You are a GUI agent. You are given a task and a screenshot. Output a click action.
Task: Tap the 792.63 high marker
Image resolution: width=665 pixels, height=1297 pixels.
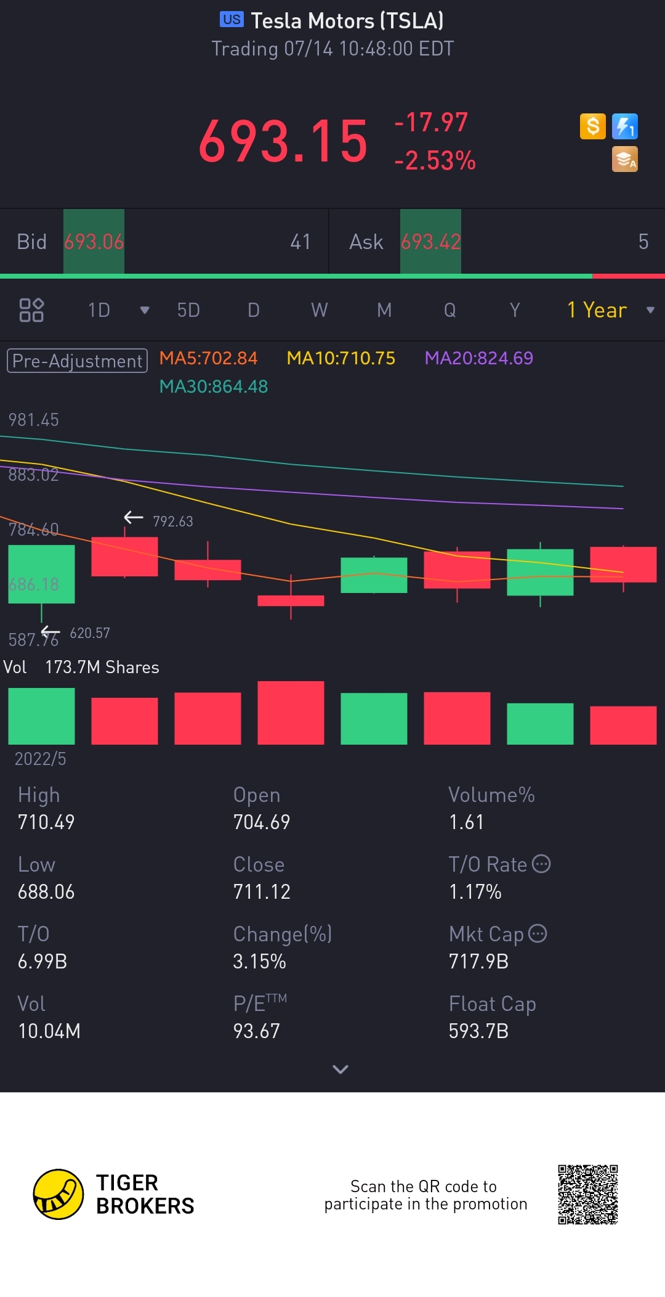tap(172, 522)
